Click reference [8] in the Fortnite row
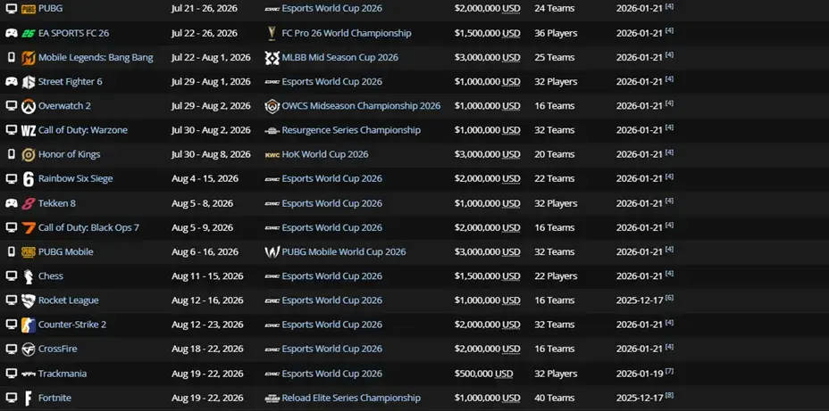The height and width of the screenshot is (411, 829). click(669, 395)
